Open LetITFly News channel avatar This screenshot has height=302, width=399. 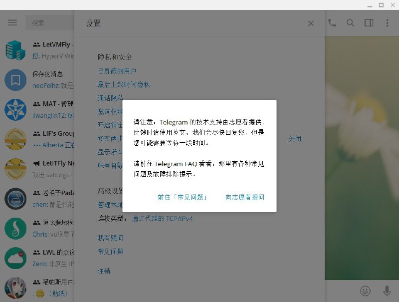coord(15,169)
